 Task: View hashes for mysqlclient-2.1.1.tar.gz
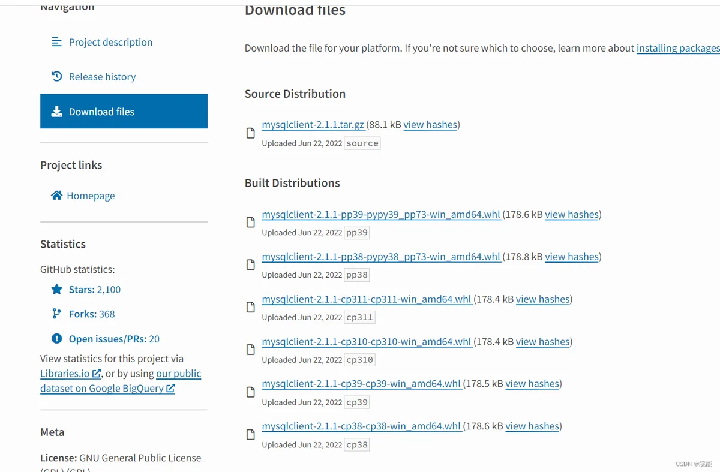[430, 125]
